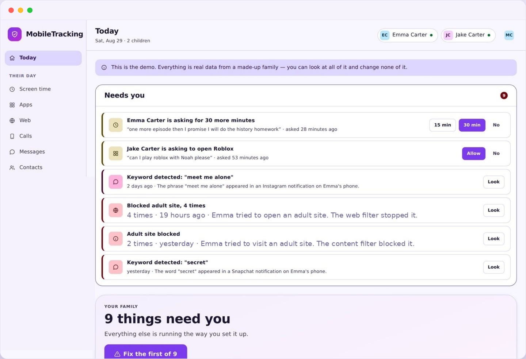Image resolution: width=526 pixels, height=359 pixels.
Task: Click info icon on Adult site blocked row
Action: tap(116, 239)
